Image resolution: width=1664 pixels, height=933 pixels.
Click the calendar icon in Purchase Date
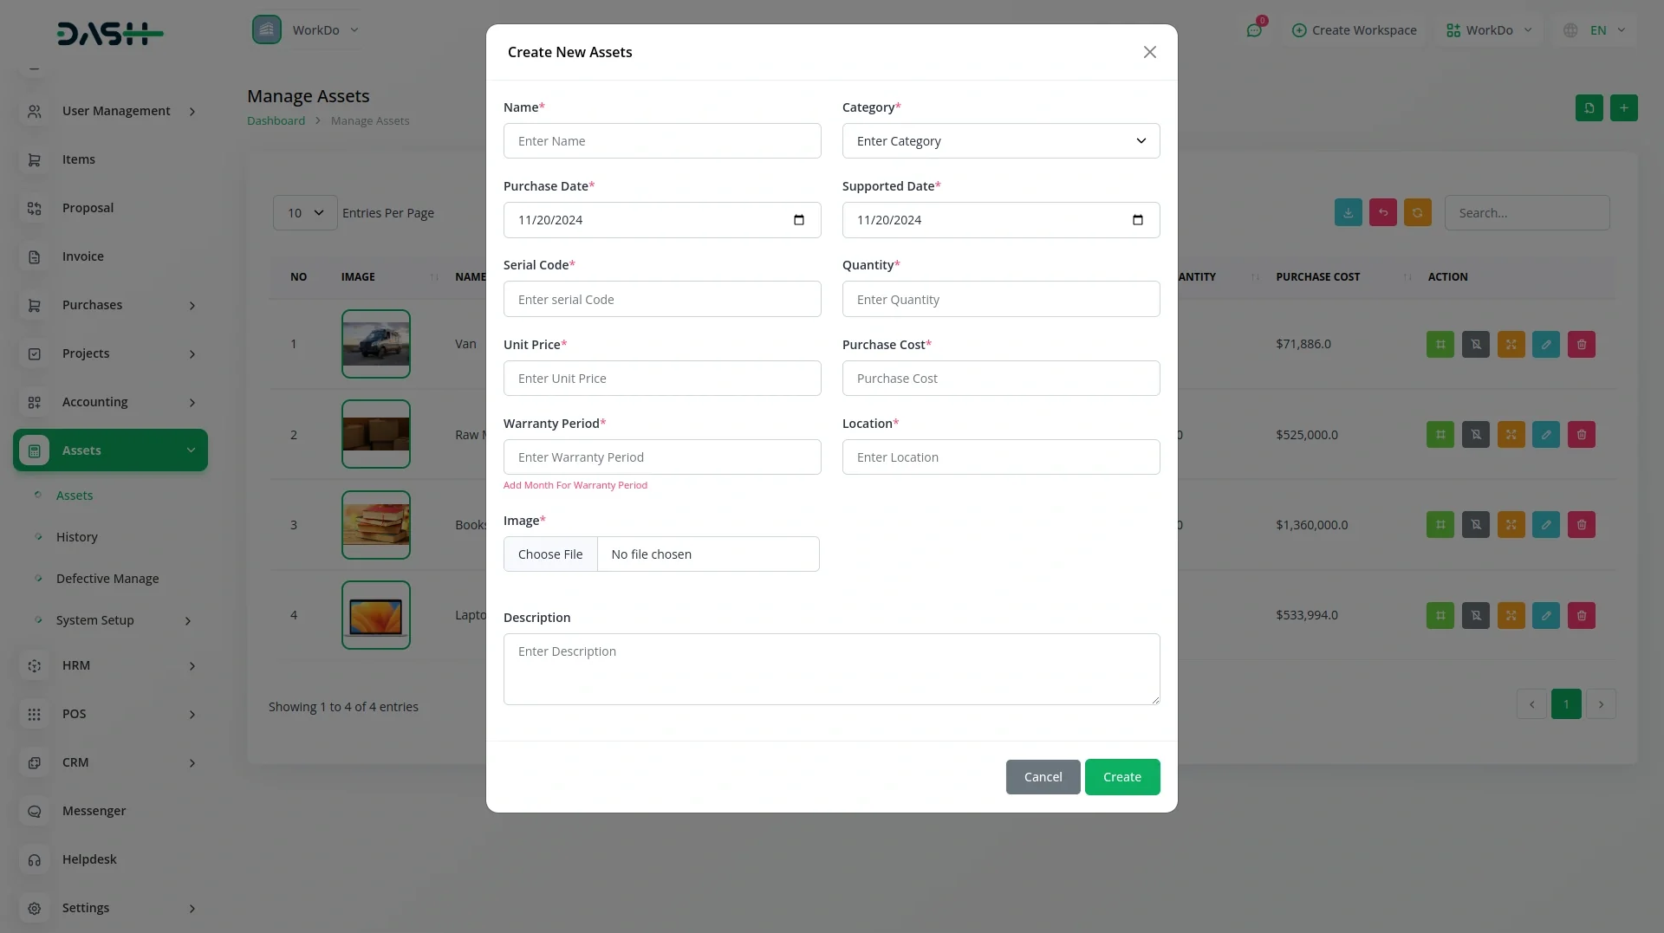click(798, 220)
